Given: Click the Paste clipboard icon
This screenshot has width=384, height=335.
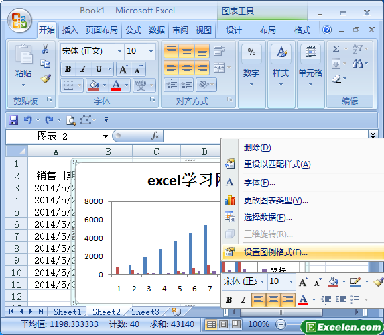Looking at the screenshot, I should tap(23, 54).
